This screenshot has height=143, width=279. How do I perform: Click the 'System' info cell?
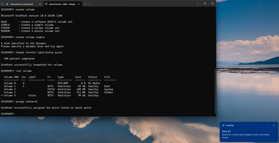(108, 89)
